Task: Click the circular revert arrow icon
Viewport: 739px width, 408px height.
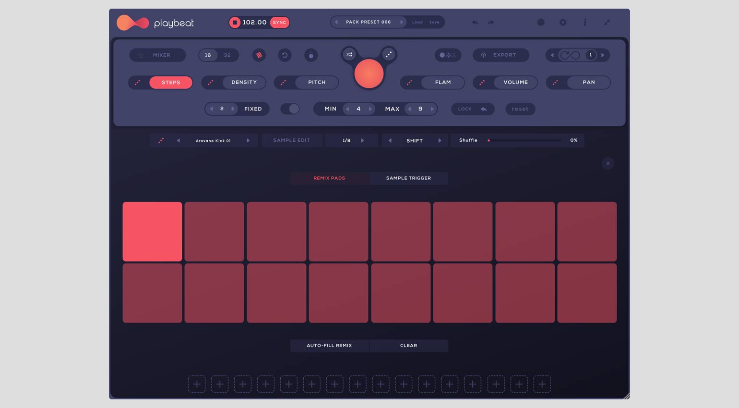Action: coord(285,55)
